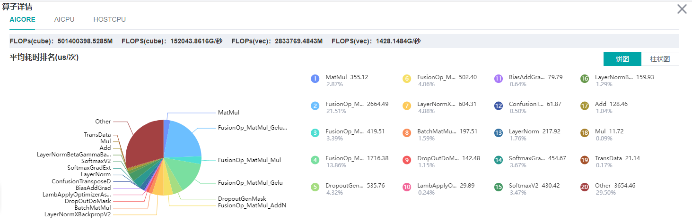Switch chart to bar view (柱状图)
This screenshot has height=221, width=692.
pyautogui.click(x=660, y=59)
